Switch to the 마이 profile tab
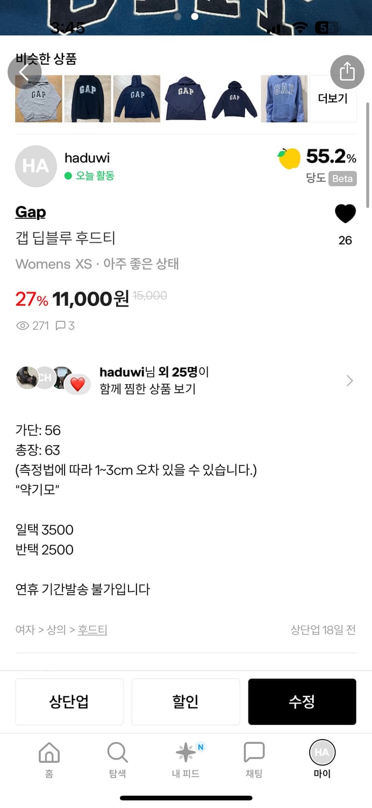Image resolution: width=372 pixels, height=808 pixels. pyautogui.click(x=322, y=759)
